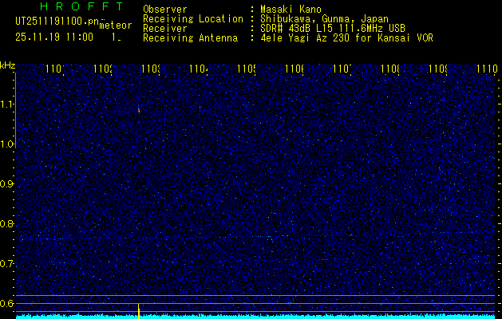Click the 1.1 kHz frequency tick
This screenshot has width=502, height=319.
[7, 104]
